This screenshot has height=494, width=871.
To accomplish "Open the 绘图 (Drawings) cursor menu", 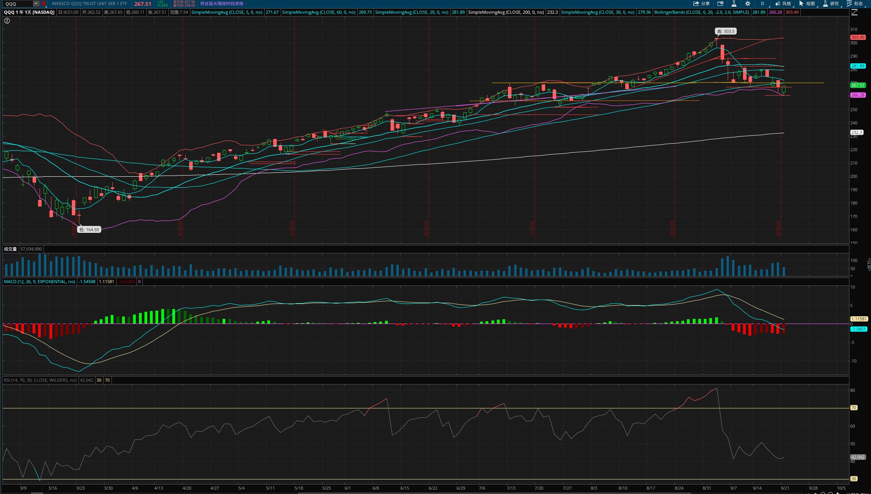I will click(x=807, y=4).
